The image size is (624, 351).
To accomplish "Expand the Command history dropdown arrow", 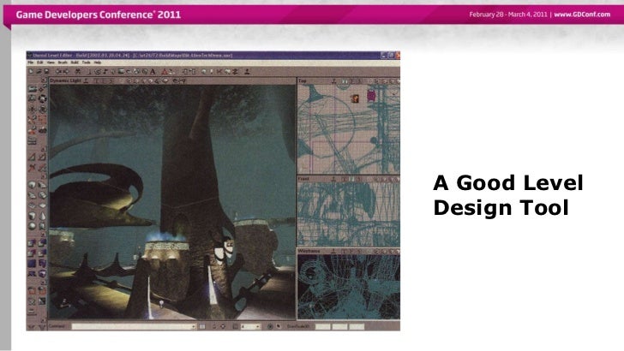I will (194, 326).
